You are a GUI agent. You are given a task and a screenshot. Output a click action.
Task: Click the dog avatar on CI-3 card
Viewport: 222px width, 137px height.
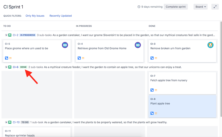coord(210,45)
